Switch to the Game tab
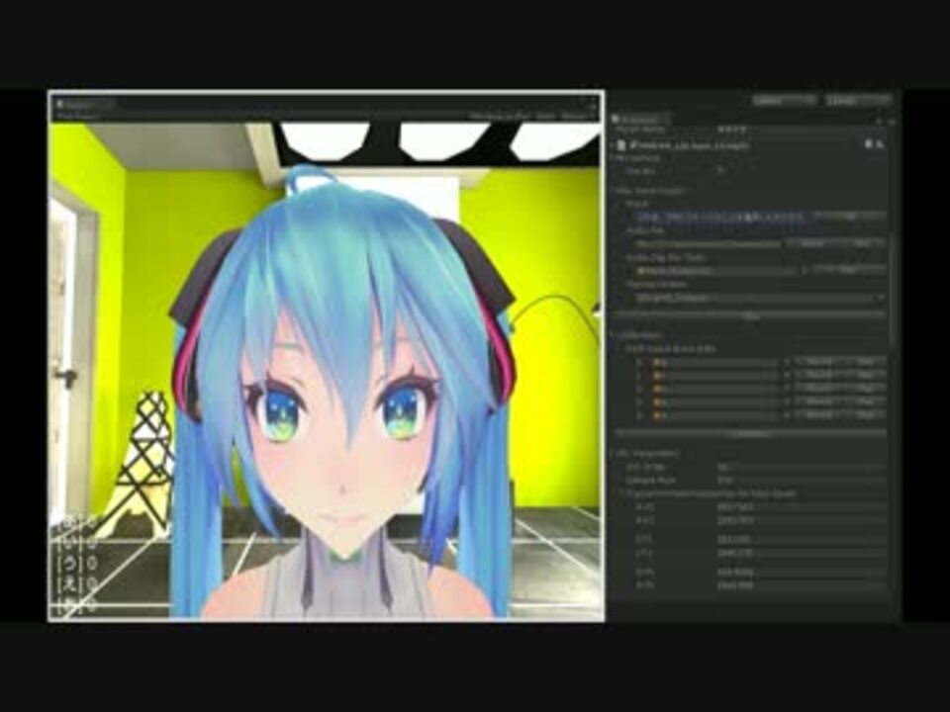This screenshot has width=950, height=712. [x=83, y=105]
